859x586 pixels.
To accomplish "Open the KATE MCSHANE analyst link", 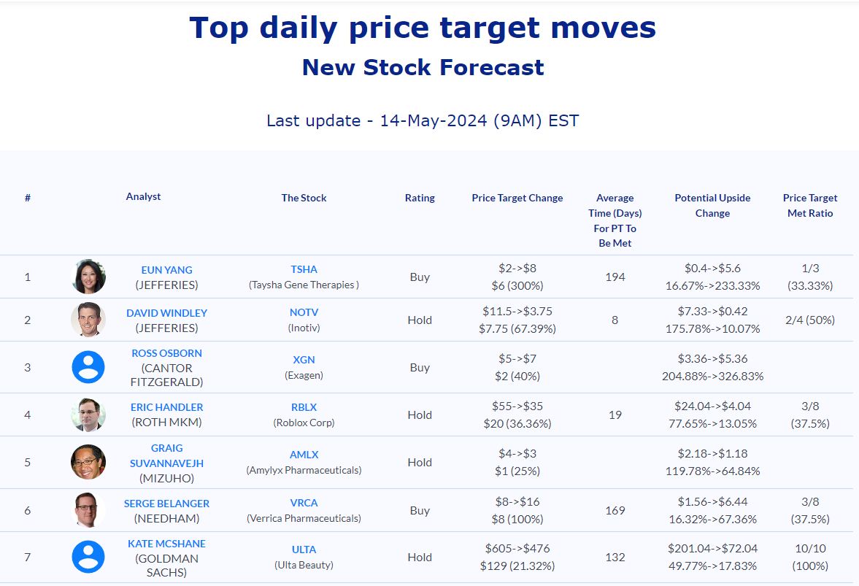I will (166, 544).
